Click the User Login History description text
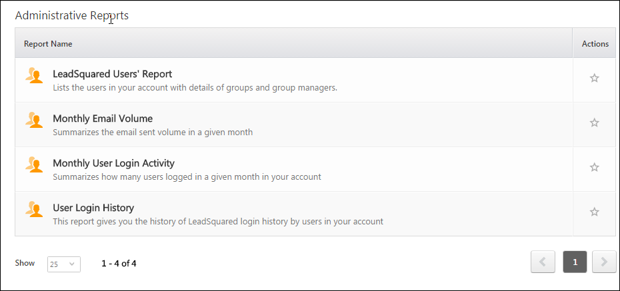 217,221
